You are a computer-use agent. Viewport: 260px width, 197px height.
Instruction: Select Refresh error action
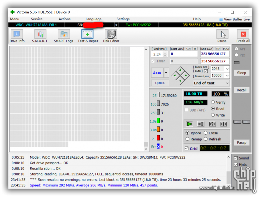206,139
